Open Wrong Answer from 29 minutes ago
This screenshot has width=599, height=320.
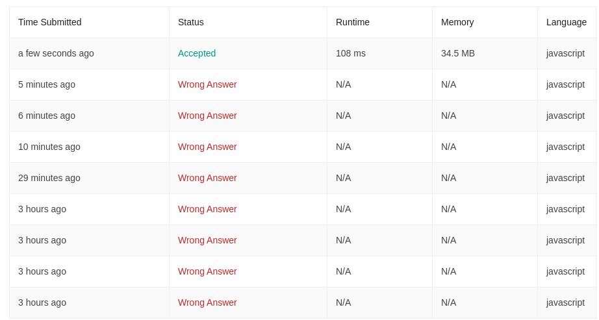tap(207, 178)
